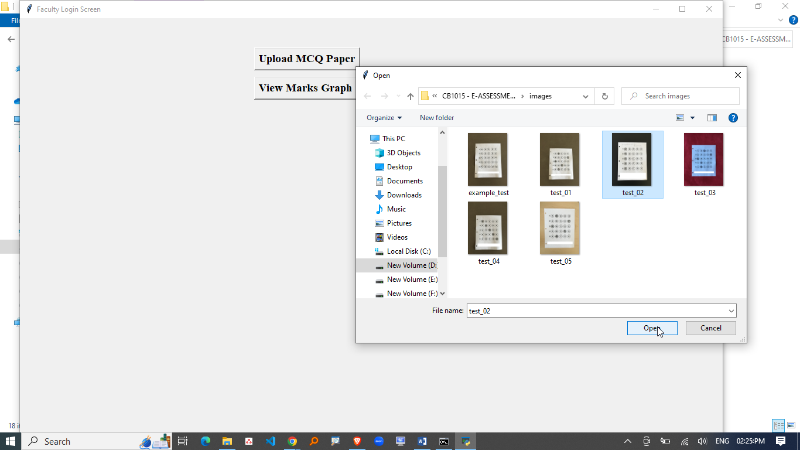
Task: Refresh the images folder view
Action: pyautogui.click(x=604, y=96)
